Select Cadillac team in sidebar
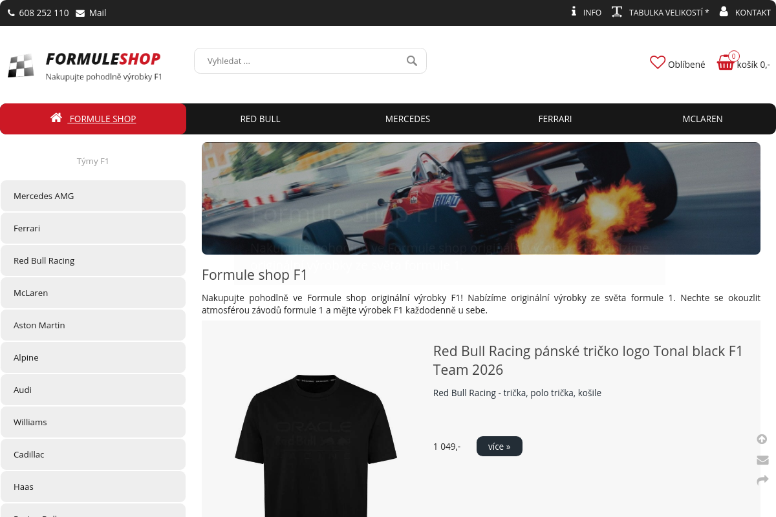The image size is (776, 517). (93, 454)
